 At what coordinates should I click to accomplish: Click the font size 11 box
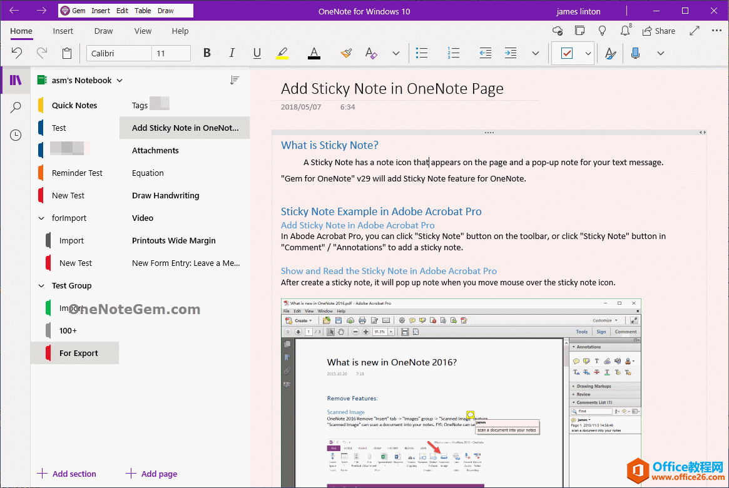(171, 53)
